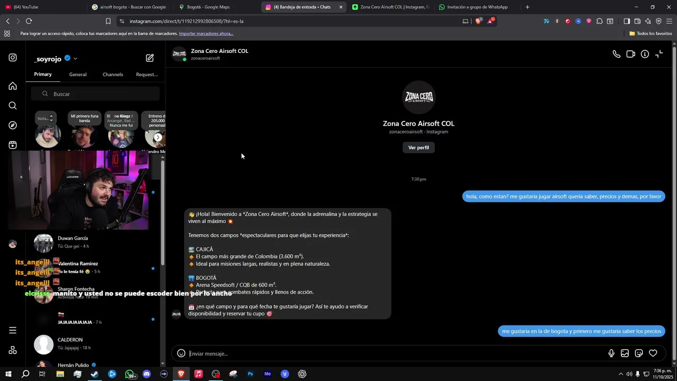Image resolution: width=677 pixels, height=381 pixels.
Task: Open the sidebar Search magnifier
Action: tap(13, 105)
